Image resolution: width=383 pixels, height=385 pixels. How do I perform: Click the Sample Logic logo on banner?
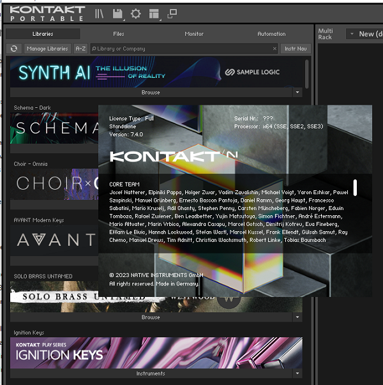[252, 72]
